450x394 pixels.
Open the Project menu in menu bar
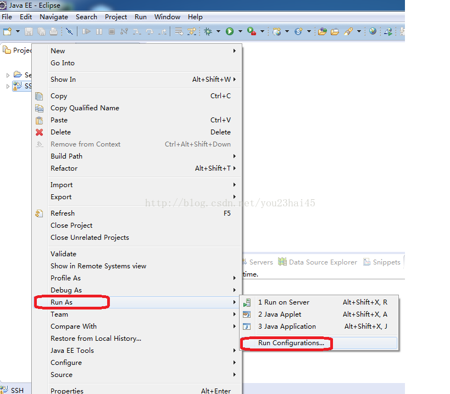click(x=115, y=17)
